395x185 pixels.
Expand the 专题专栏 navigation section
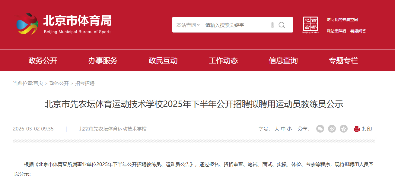click(x=343, y=60)
